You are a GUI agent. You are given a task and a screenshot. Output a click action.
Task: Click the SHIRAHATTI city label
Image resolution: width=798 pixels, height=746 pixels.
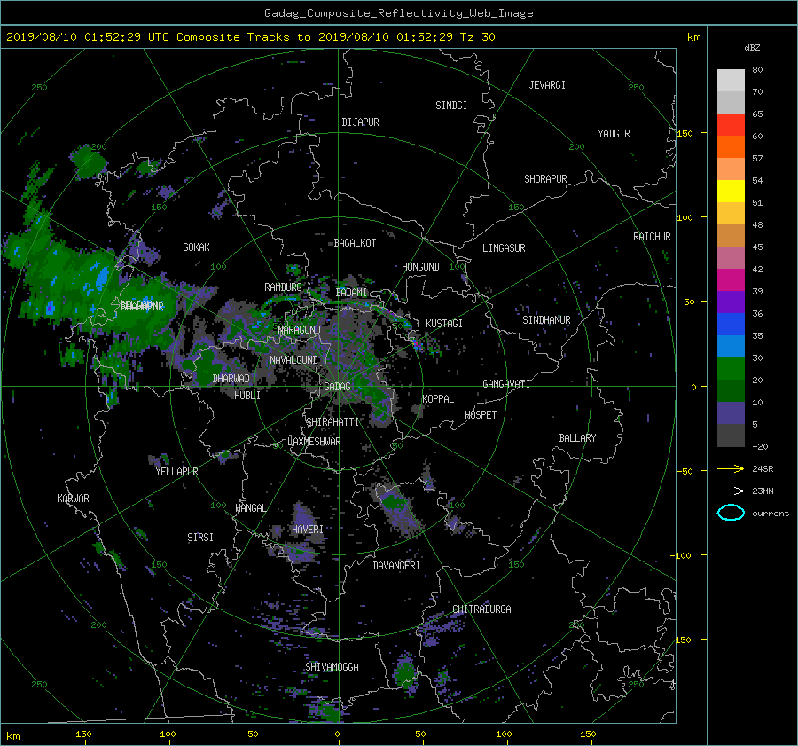pos(332,421)
